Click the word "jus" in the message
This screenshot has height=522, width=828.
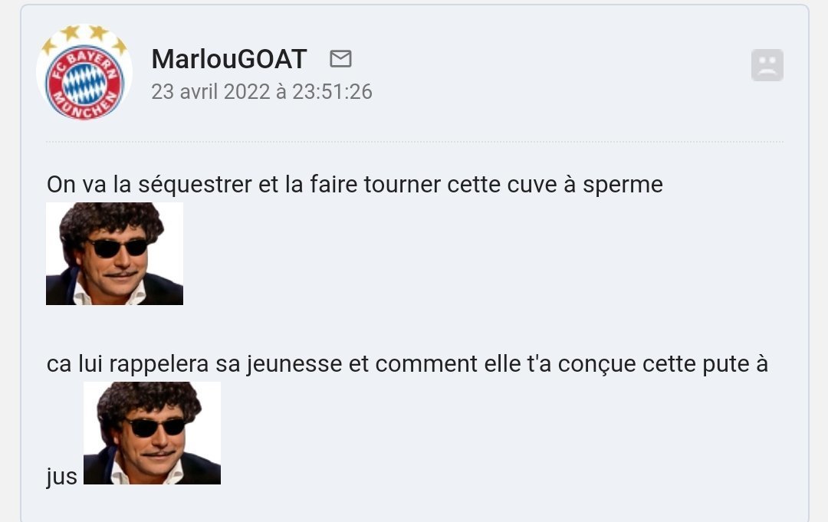click(62, 477)
